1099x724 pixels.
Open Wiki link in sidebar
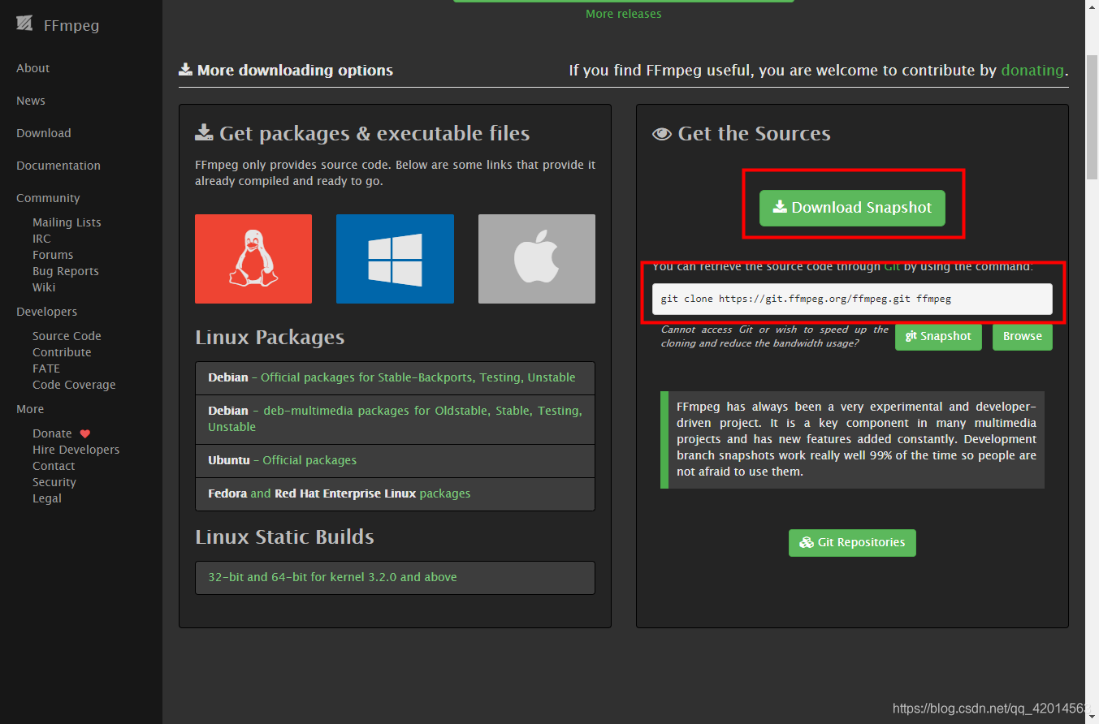[x=44, y=287]
